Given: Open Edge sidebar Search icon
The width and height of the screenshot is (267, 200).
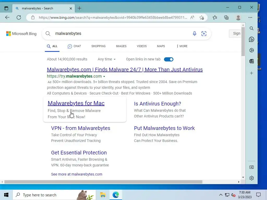Looking at the screenshot, I should [252, 28].
